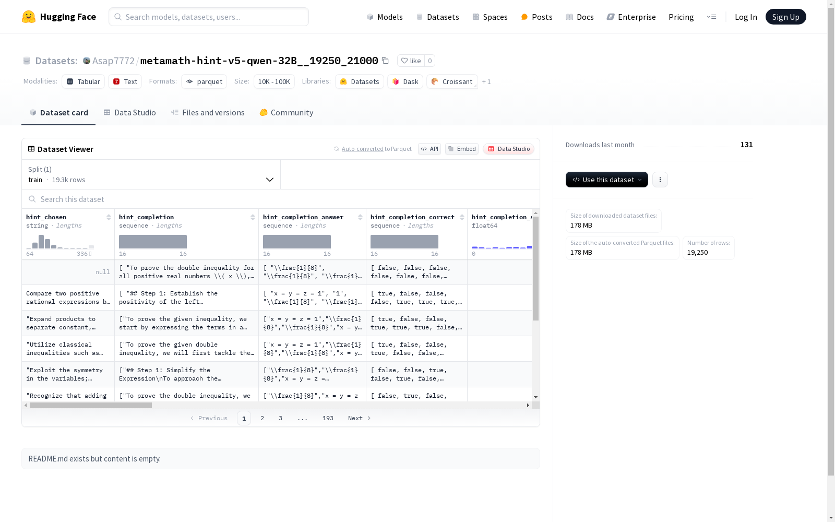The width and height of the screenshot is (835, 522).
Task: Sort the hint_chosen column using its sort icon
Action: [109, 217]
